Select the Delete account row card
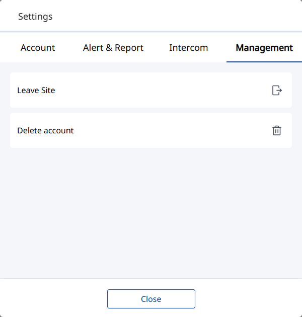Viewport: 302px width, 317px height. click(x=151, y=130)
